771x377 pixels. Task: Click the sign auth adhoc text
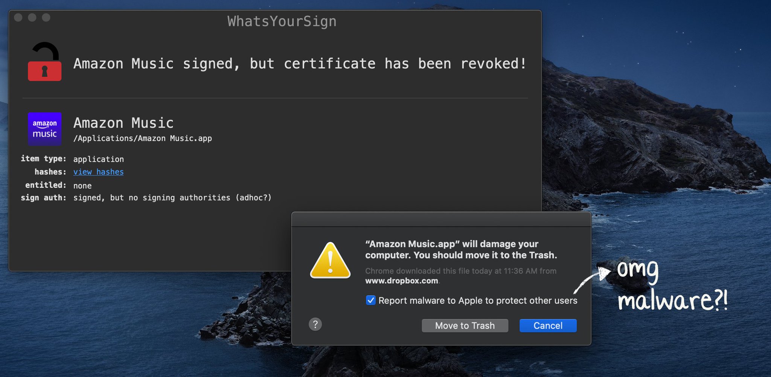(172, 198)
